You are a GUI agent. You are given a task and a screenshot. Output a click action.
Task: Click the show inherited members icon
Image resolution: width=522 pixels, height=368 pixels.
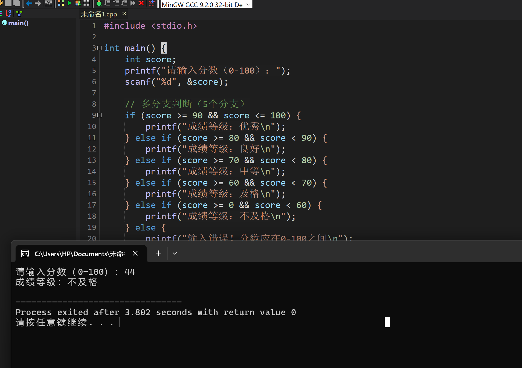pos(19,13)
